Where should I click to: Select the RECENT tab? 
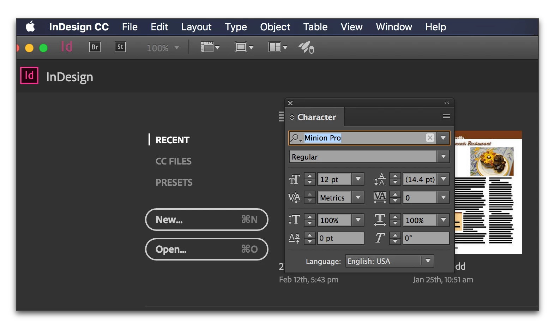pyautogui.click(x=172, y=140)
